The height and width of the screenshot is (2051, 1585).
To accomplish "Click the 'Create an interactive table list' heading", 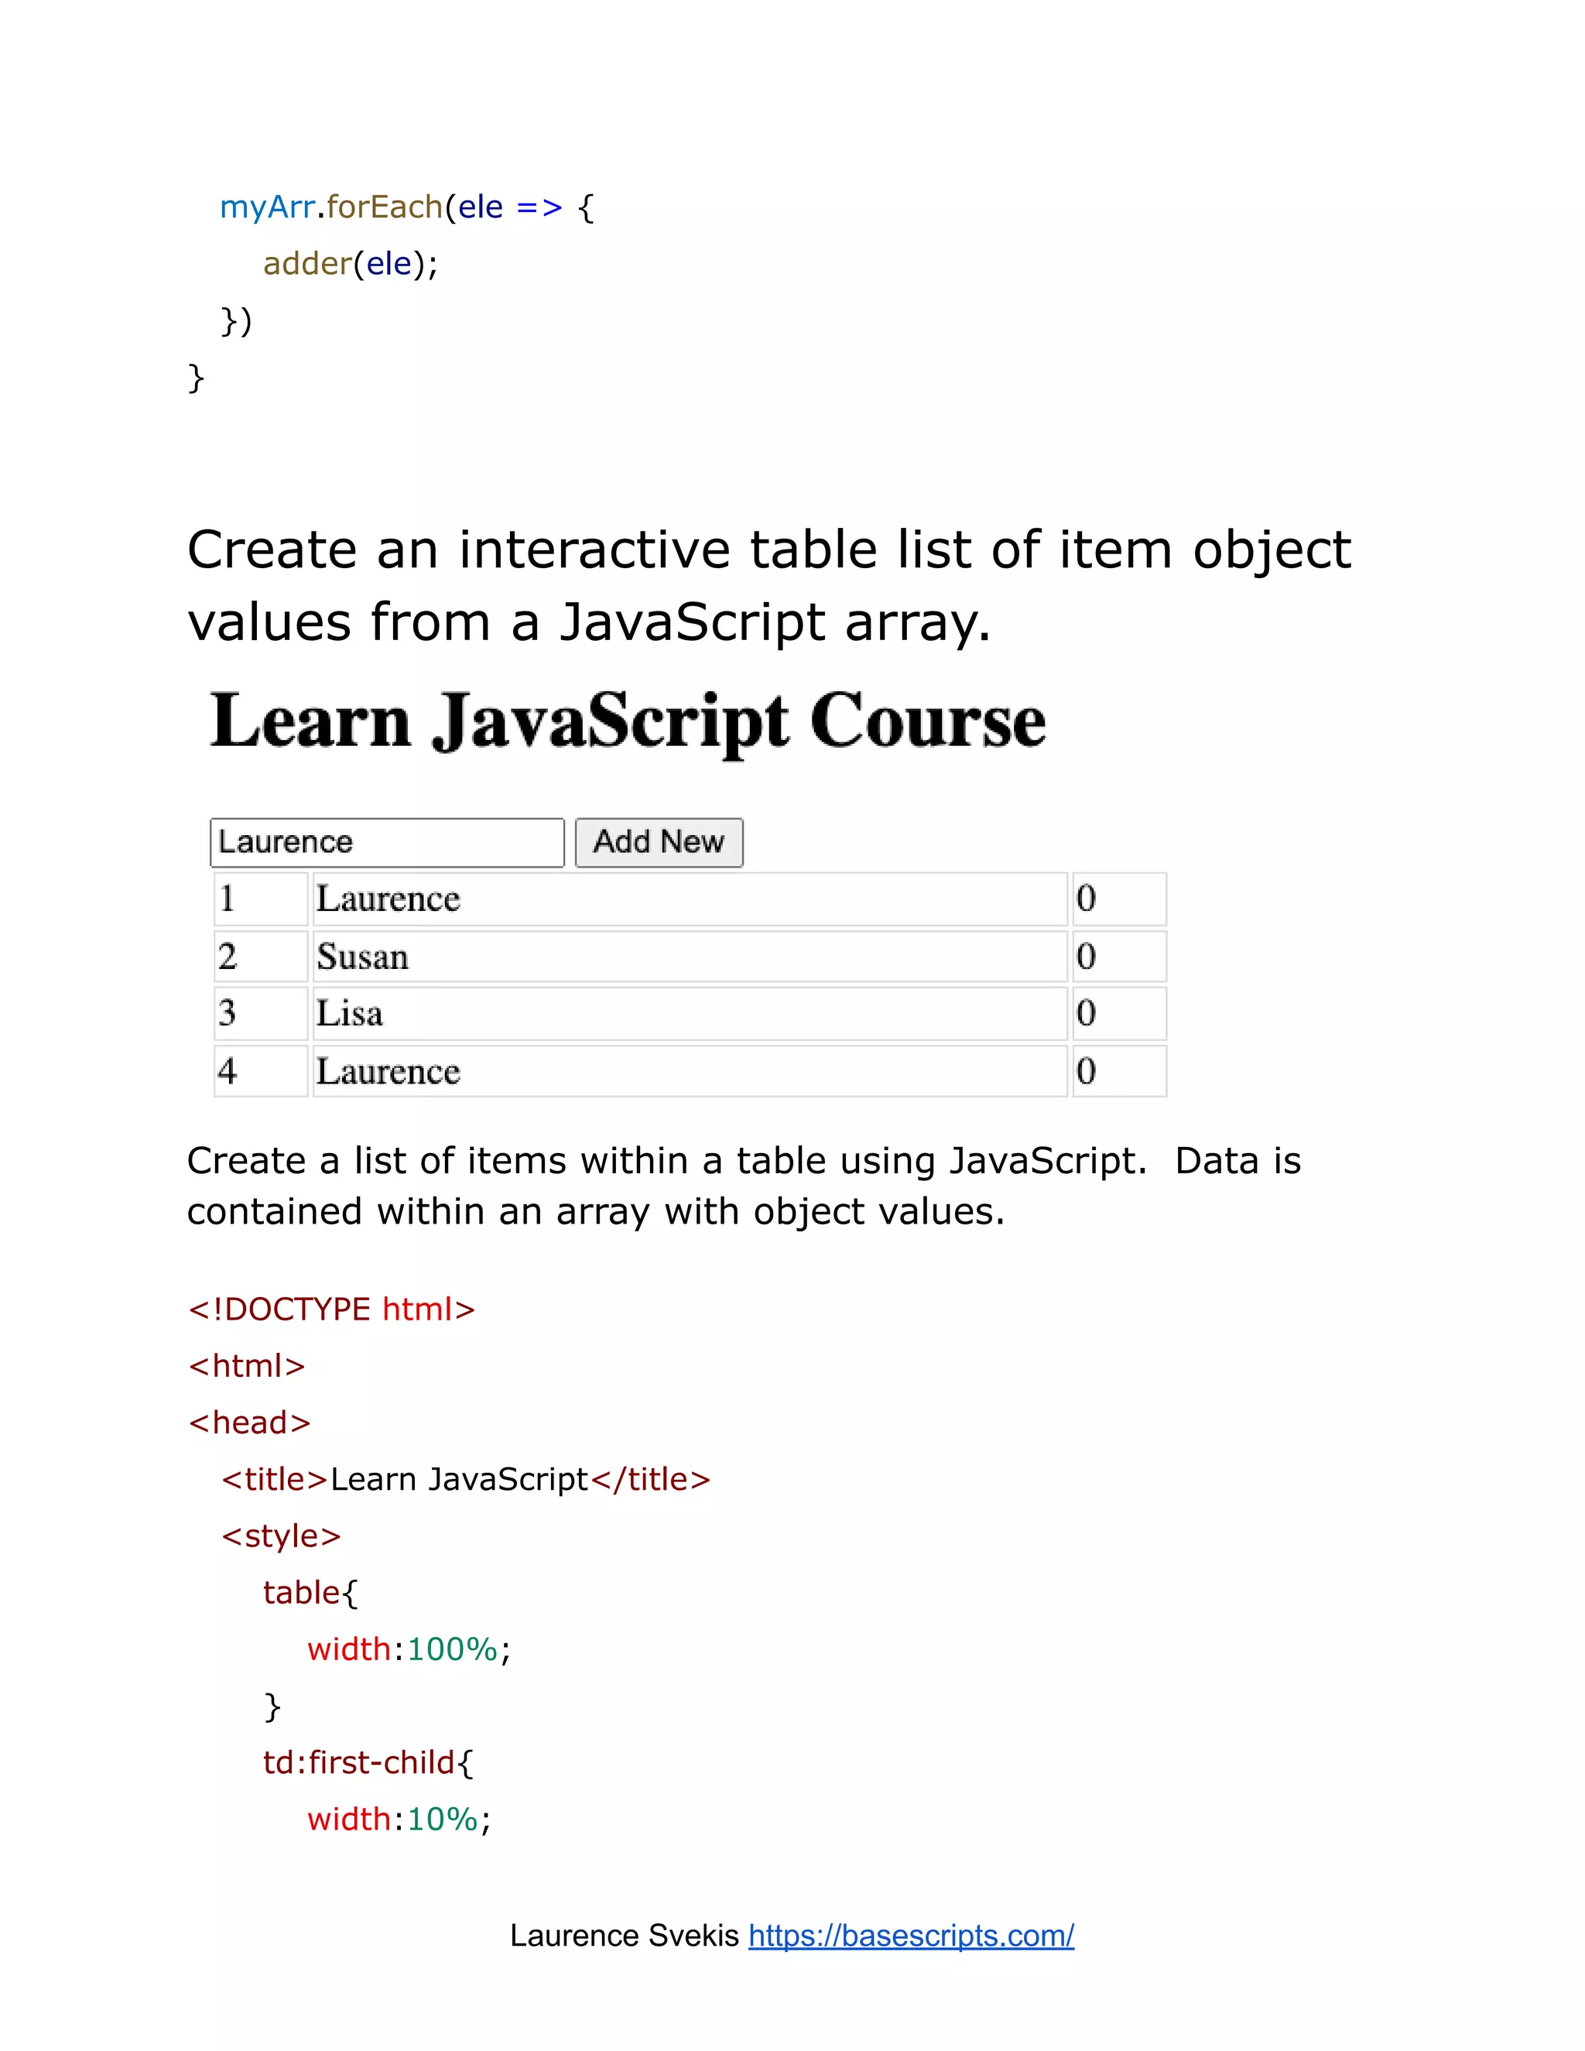I will coord(769,585).
